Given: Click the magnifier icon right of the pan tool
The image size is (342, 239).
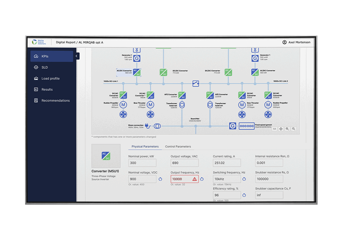Looking at the screenshot, I should [x=287, y=129].
